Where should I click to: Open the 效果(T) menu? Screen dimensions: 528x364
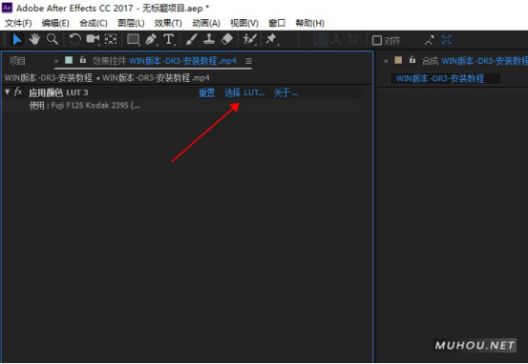coord(168,23)
